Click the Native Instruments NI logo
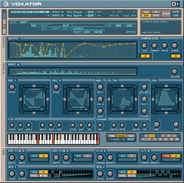 [x=175, y=4]
